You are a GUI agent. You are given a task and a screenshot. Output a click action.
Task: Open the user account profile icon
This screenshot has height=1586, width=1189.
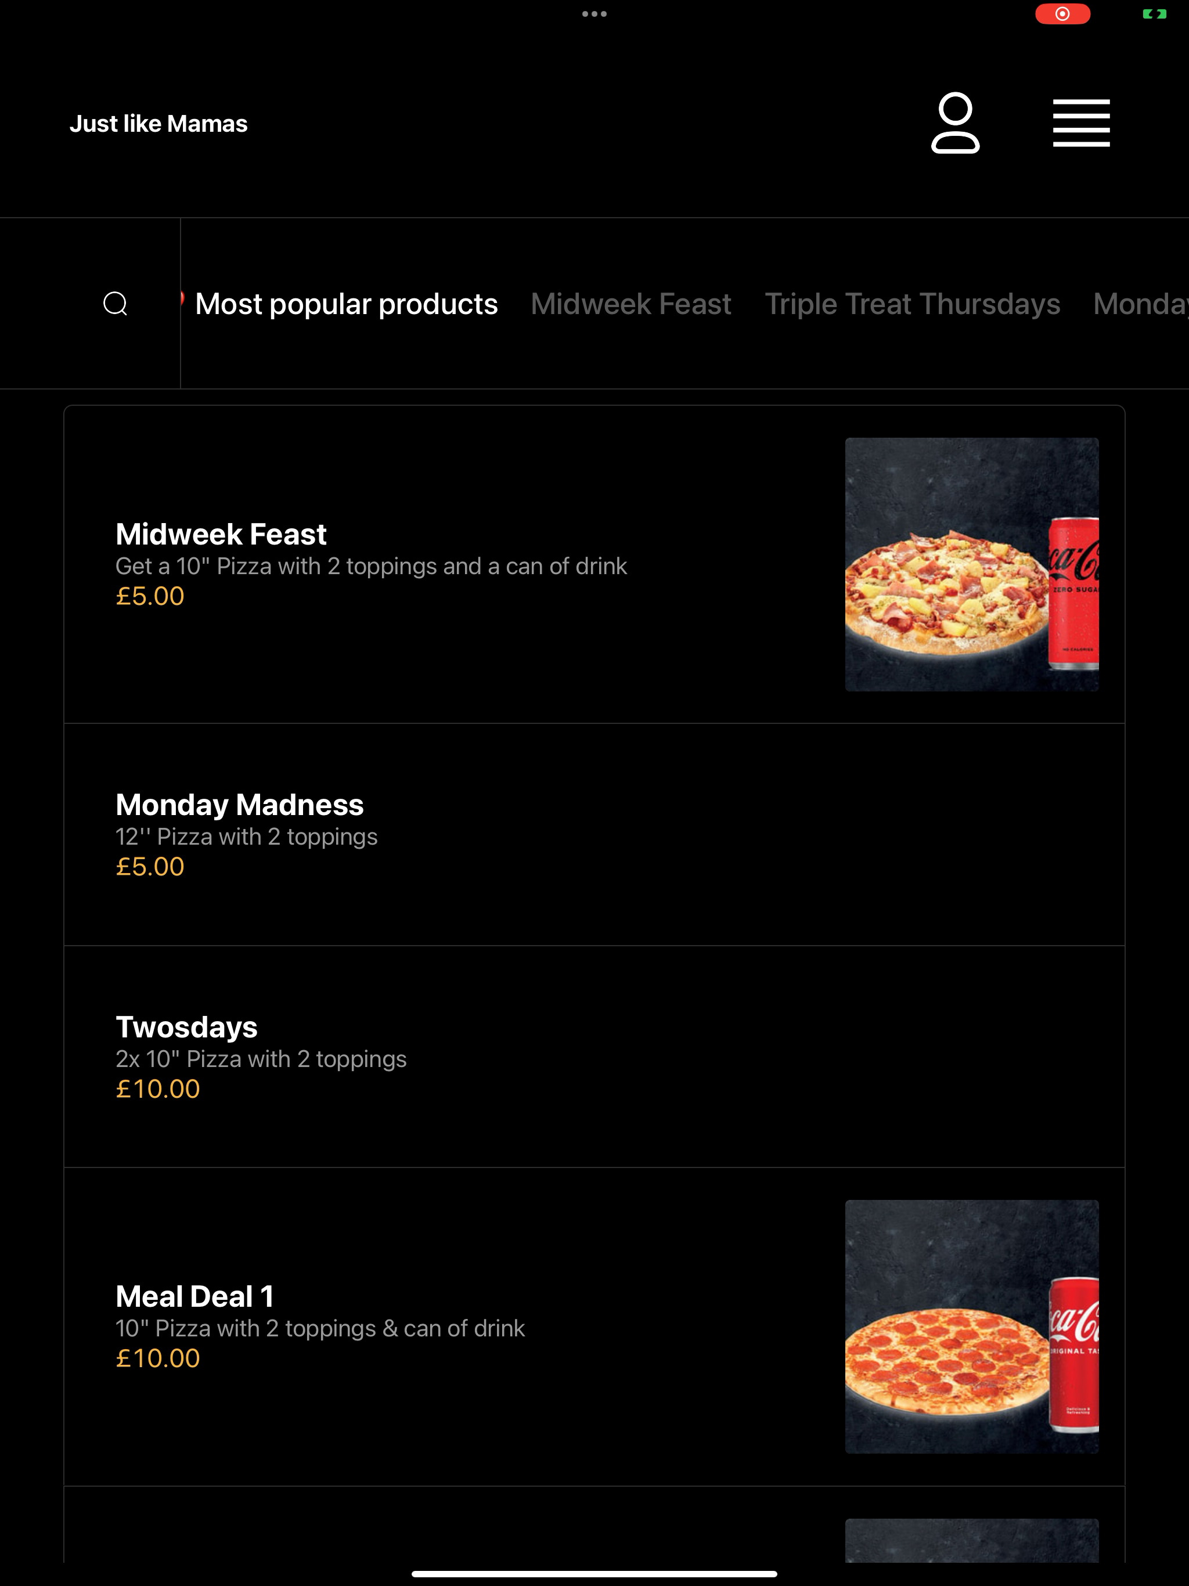click(x=955, y=122)
